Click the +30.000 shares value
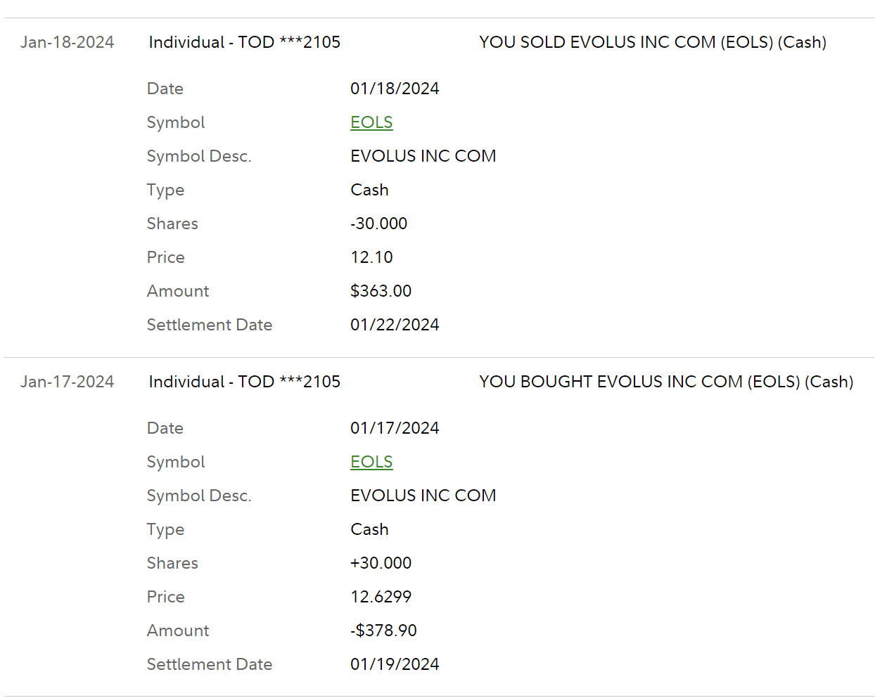This screenshot has height=698, width=875. [x=381, y=563]
